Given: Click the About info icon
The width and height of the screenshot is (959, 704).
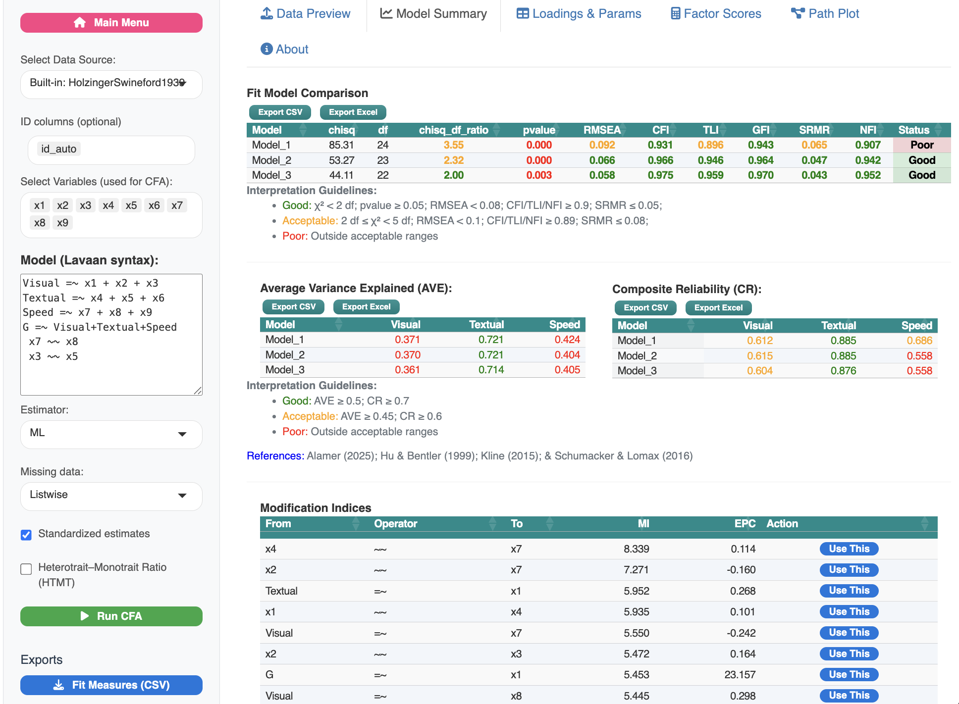Looking at the screenshot, I should pos(266,49).
